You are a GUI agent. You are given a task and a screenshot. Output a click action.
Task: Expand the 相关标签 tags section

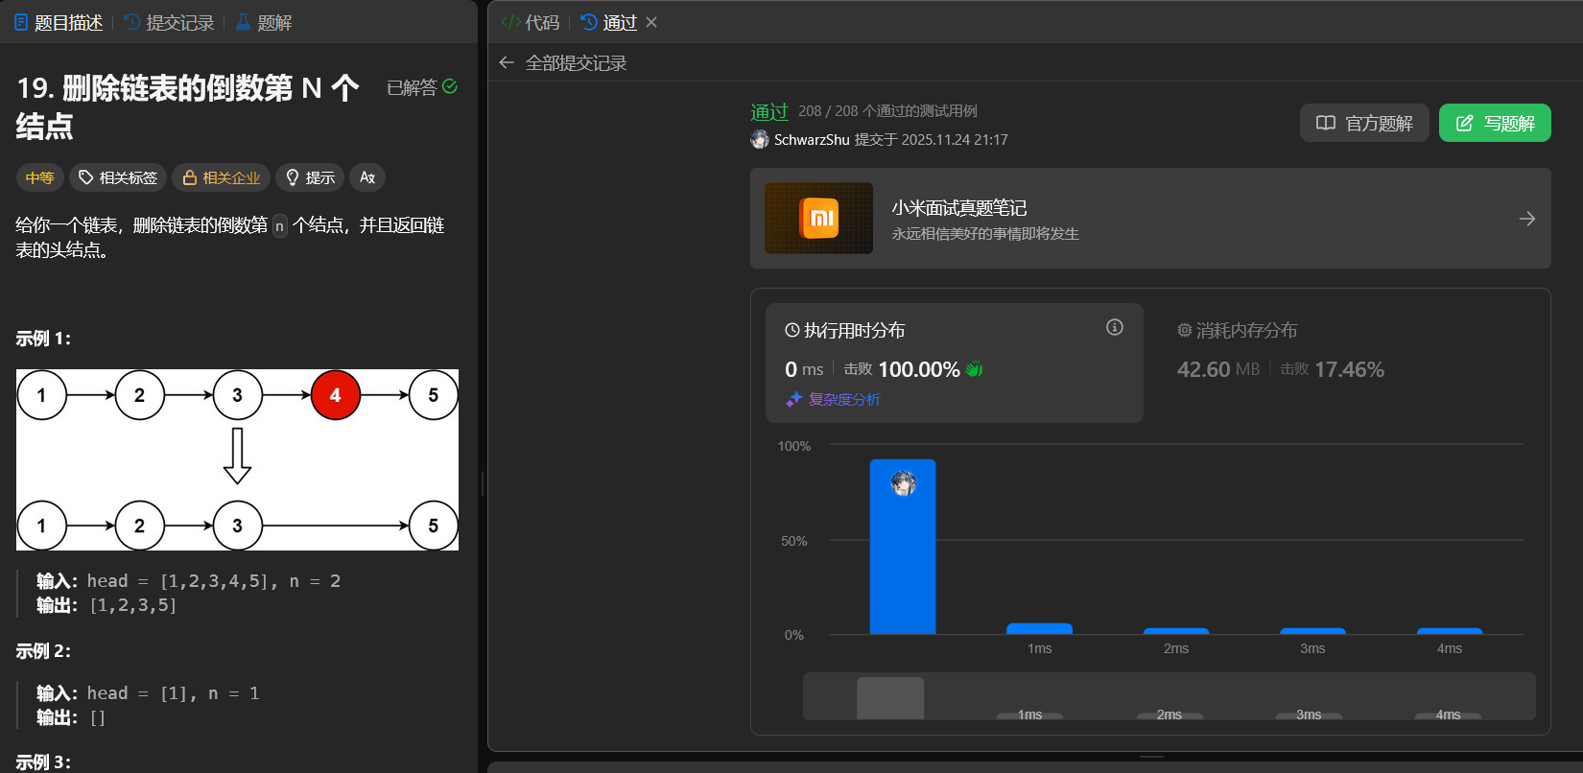coord(118,177)
